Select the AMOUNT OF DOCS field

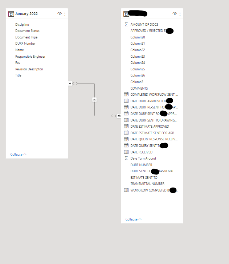click(x=144, y=25)
